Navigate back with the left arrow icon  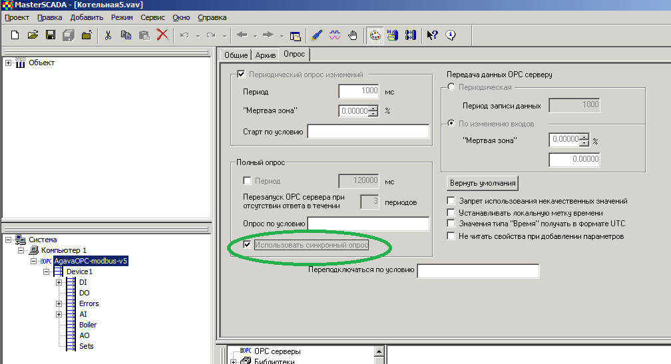pyautogui.click(x=242, y=35)
